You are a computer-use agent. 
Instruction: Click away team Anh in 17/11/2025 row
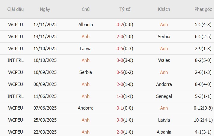164,25
